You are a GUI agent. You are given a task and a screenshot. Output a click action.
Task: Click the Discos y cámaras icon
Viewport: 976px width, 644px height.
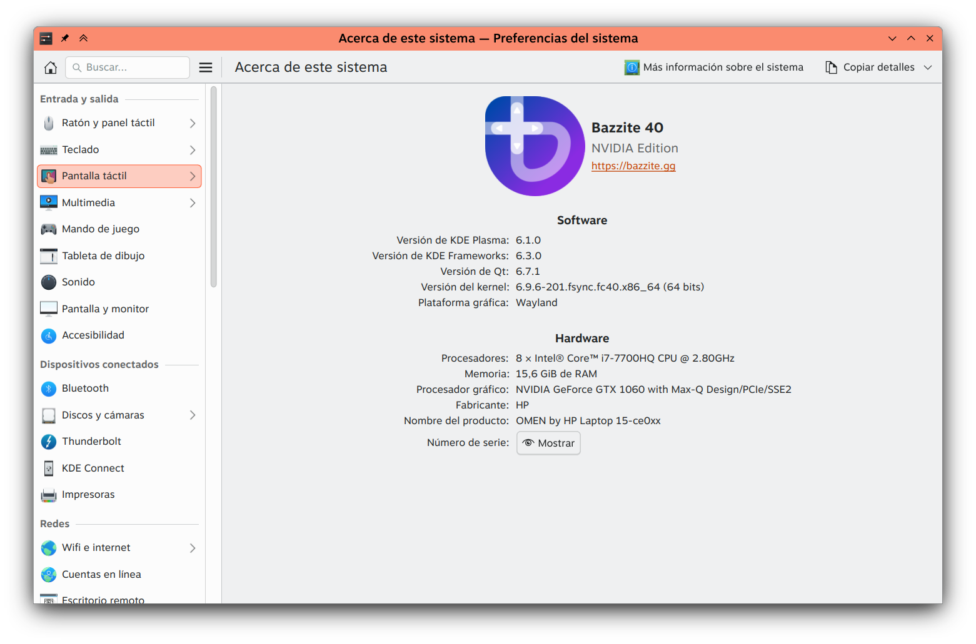(49, 415)
